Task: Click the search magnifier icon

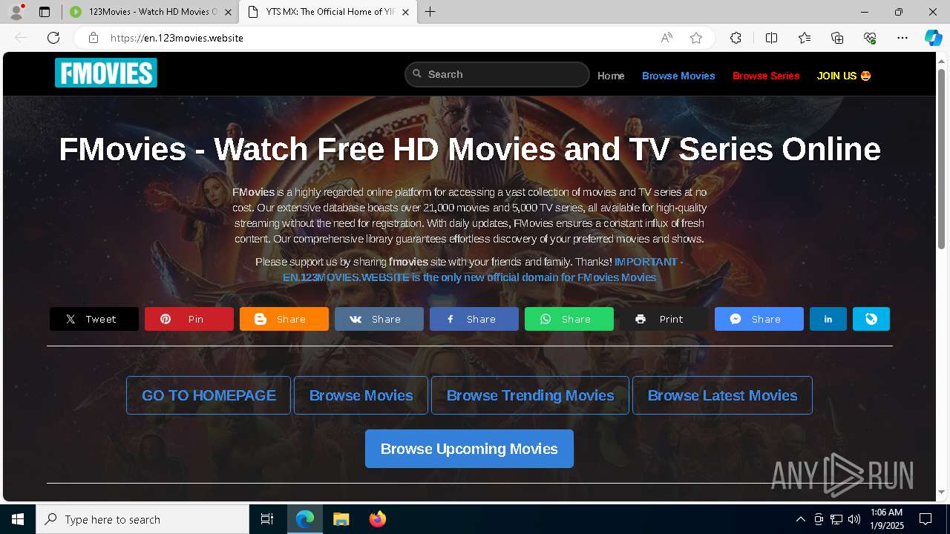Action: (417, 74)
